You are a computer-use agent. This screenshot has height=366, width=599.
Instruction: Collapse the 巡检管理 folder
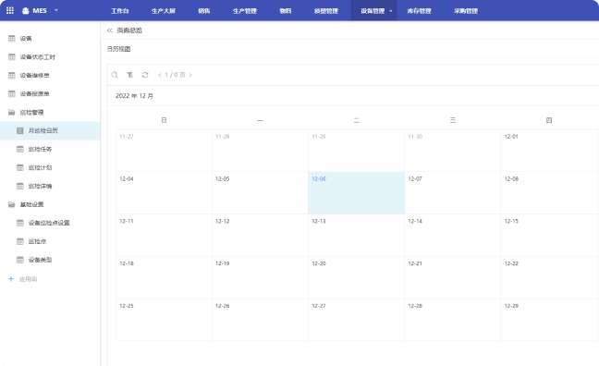(50, 113)
